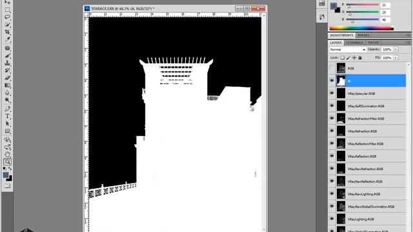Image resolution: width=413 pixels, height=232 pixels.
Task: Switch to the Paths tab
Action: [374, 43]
